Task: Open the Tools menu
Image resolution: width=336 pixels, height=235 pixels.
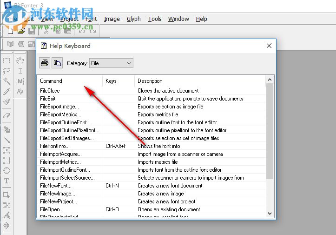Action: point(154,19)
